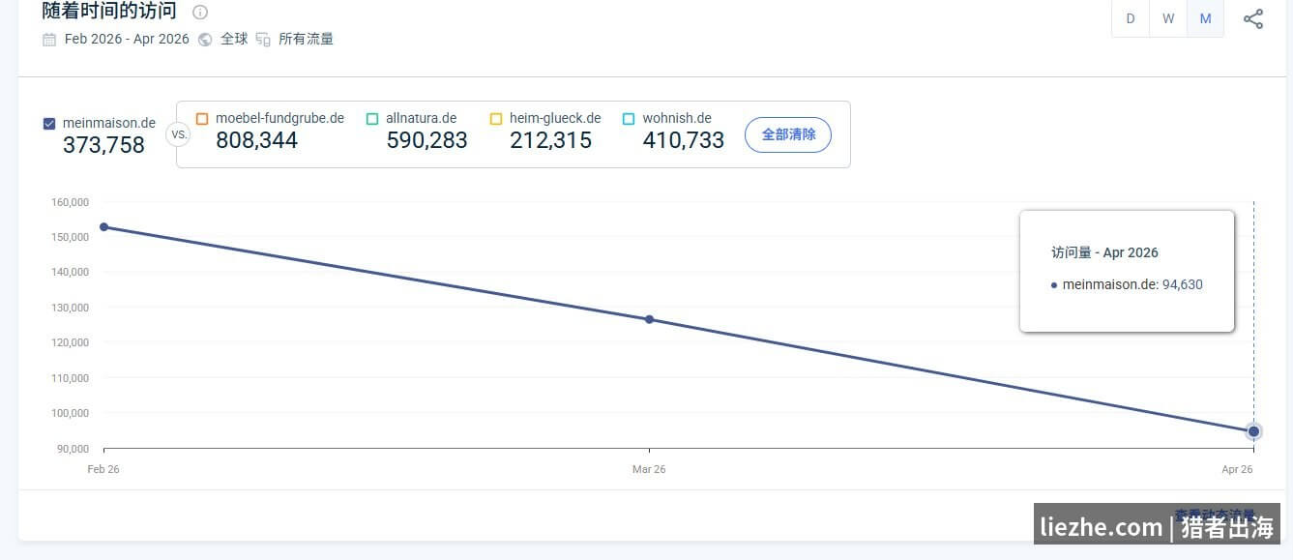The width and height of the screenshot is (1293, 560).
Task: Click the info icon beside 随着时间的访问
Action: (200, 13)
